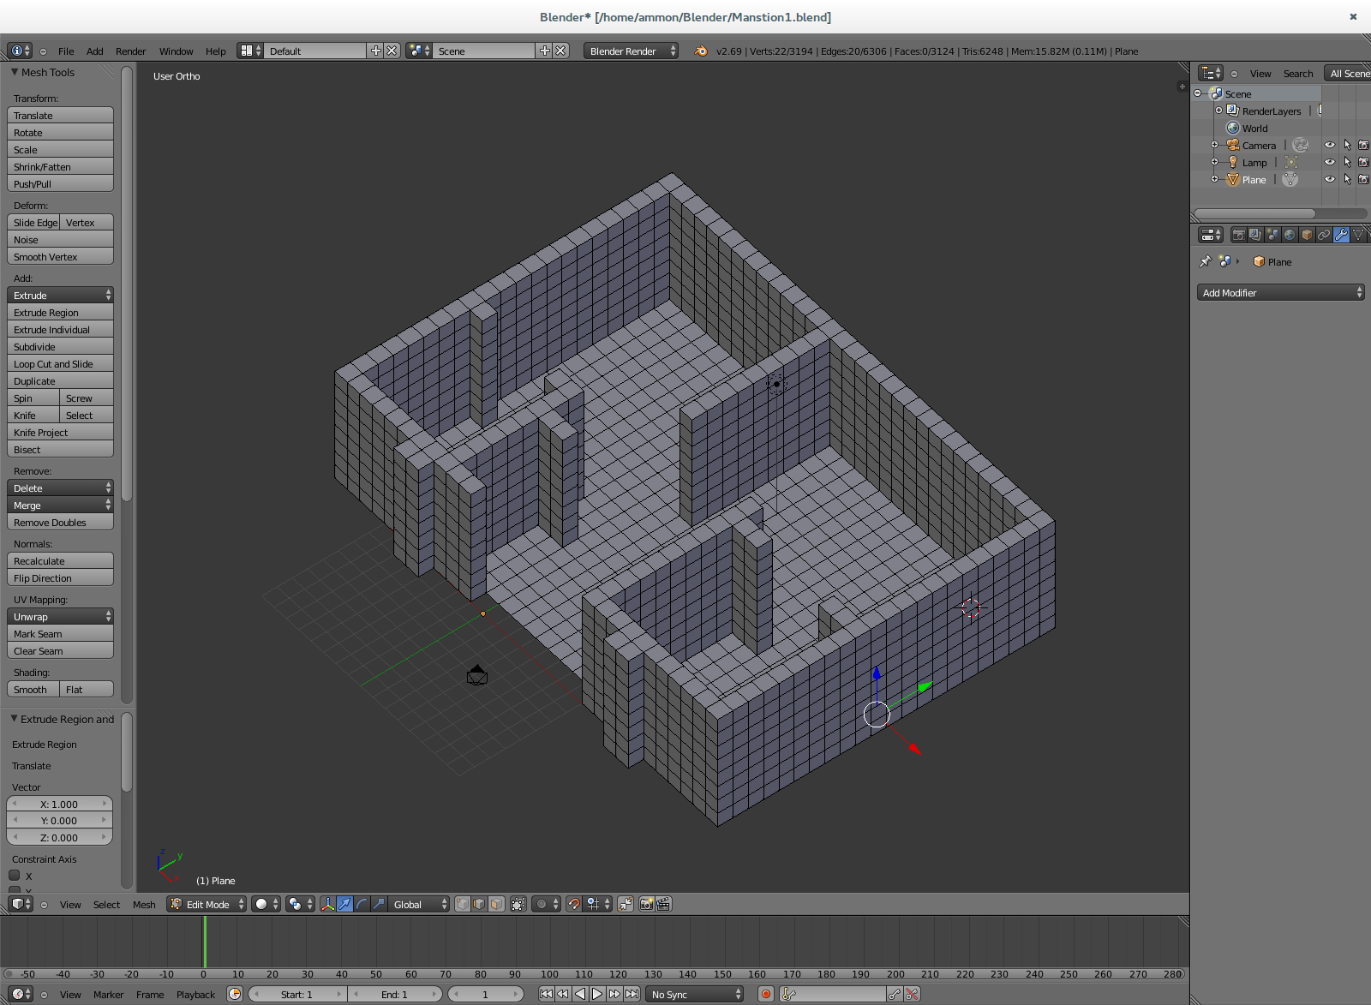Image resolution: width=1371 pixels, height=1005 pixels.
Task: Click the Camera data icon in outliner
Action: click(x=1300, y=145)
